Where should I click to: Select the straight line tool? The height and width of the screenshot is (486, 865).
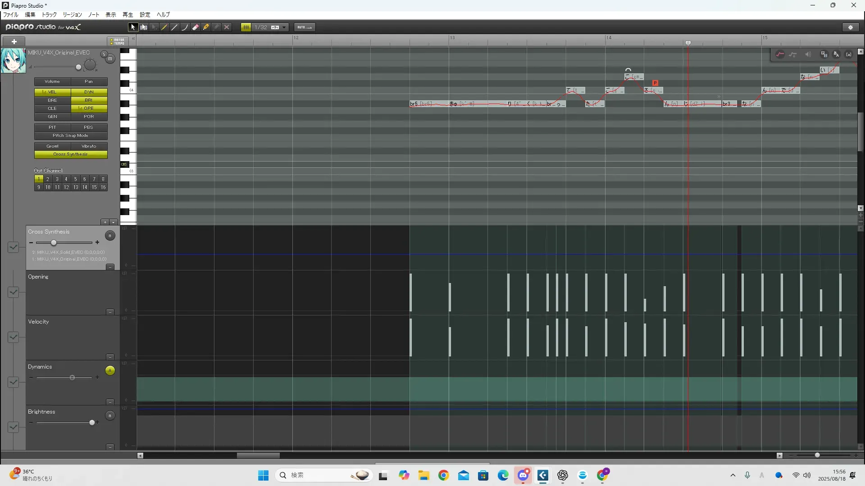tap(175, 27)
